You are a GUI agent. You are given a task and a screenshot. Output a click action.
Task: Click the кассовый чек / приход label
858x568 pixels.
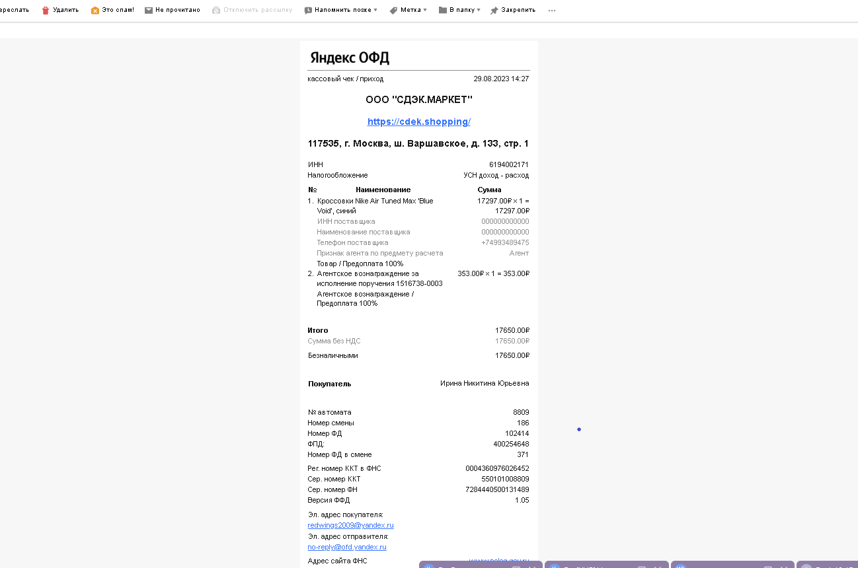(345, 79)
